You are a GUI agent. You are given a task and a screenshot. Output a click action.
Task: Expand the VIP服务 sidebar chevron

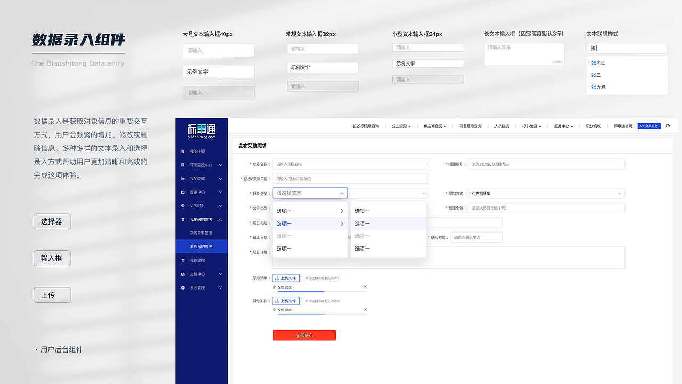click(x=220, y=206)
